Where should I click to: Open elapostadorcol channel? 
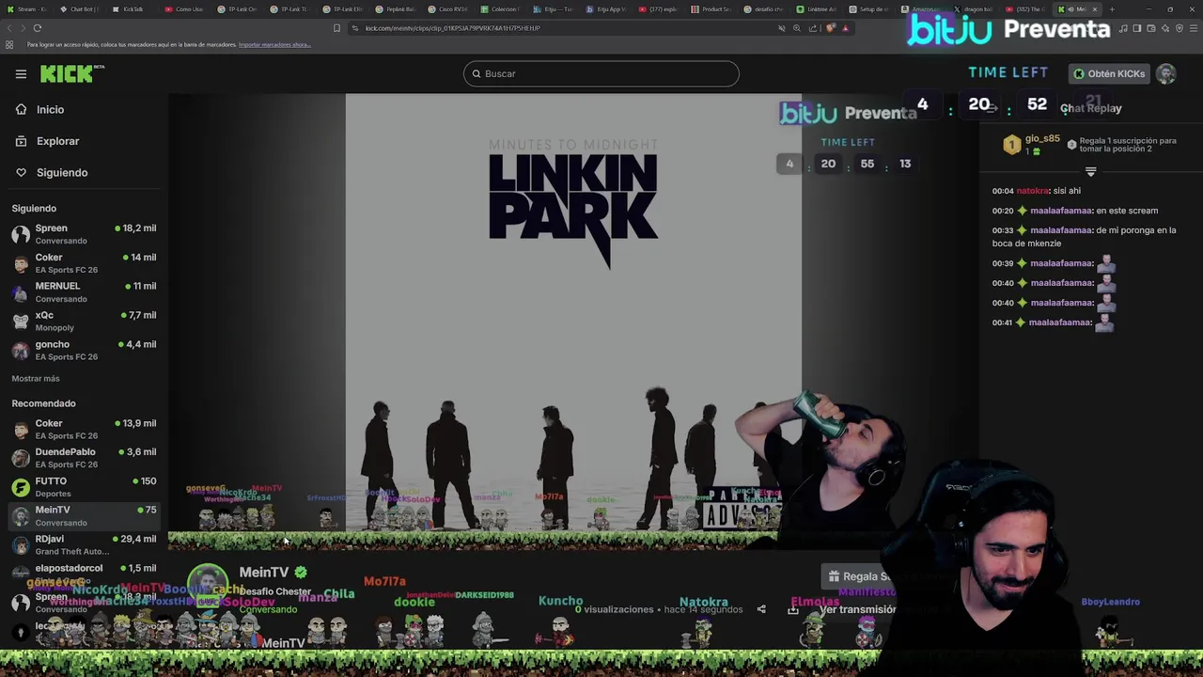coord(85,574)
